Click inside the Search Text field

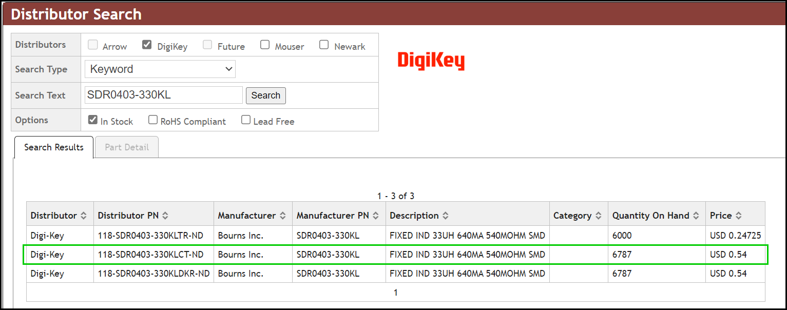click(163, 95)
